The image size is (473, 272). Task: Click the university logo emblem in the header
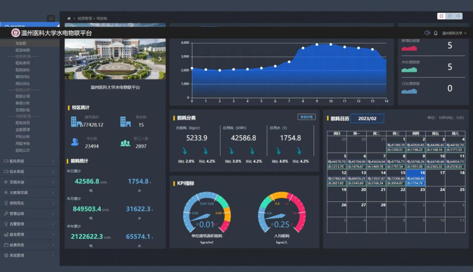[15, 32]
